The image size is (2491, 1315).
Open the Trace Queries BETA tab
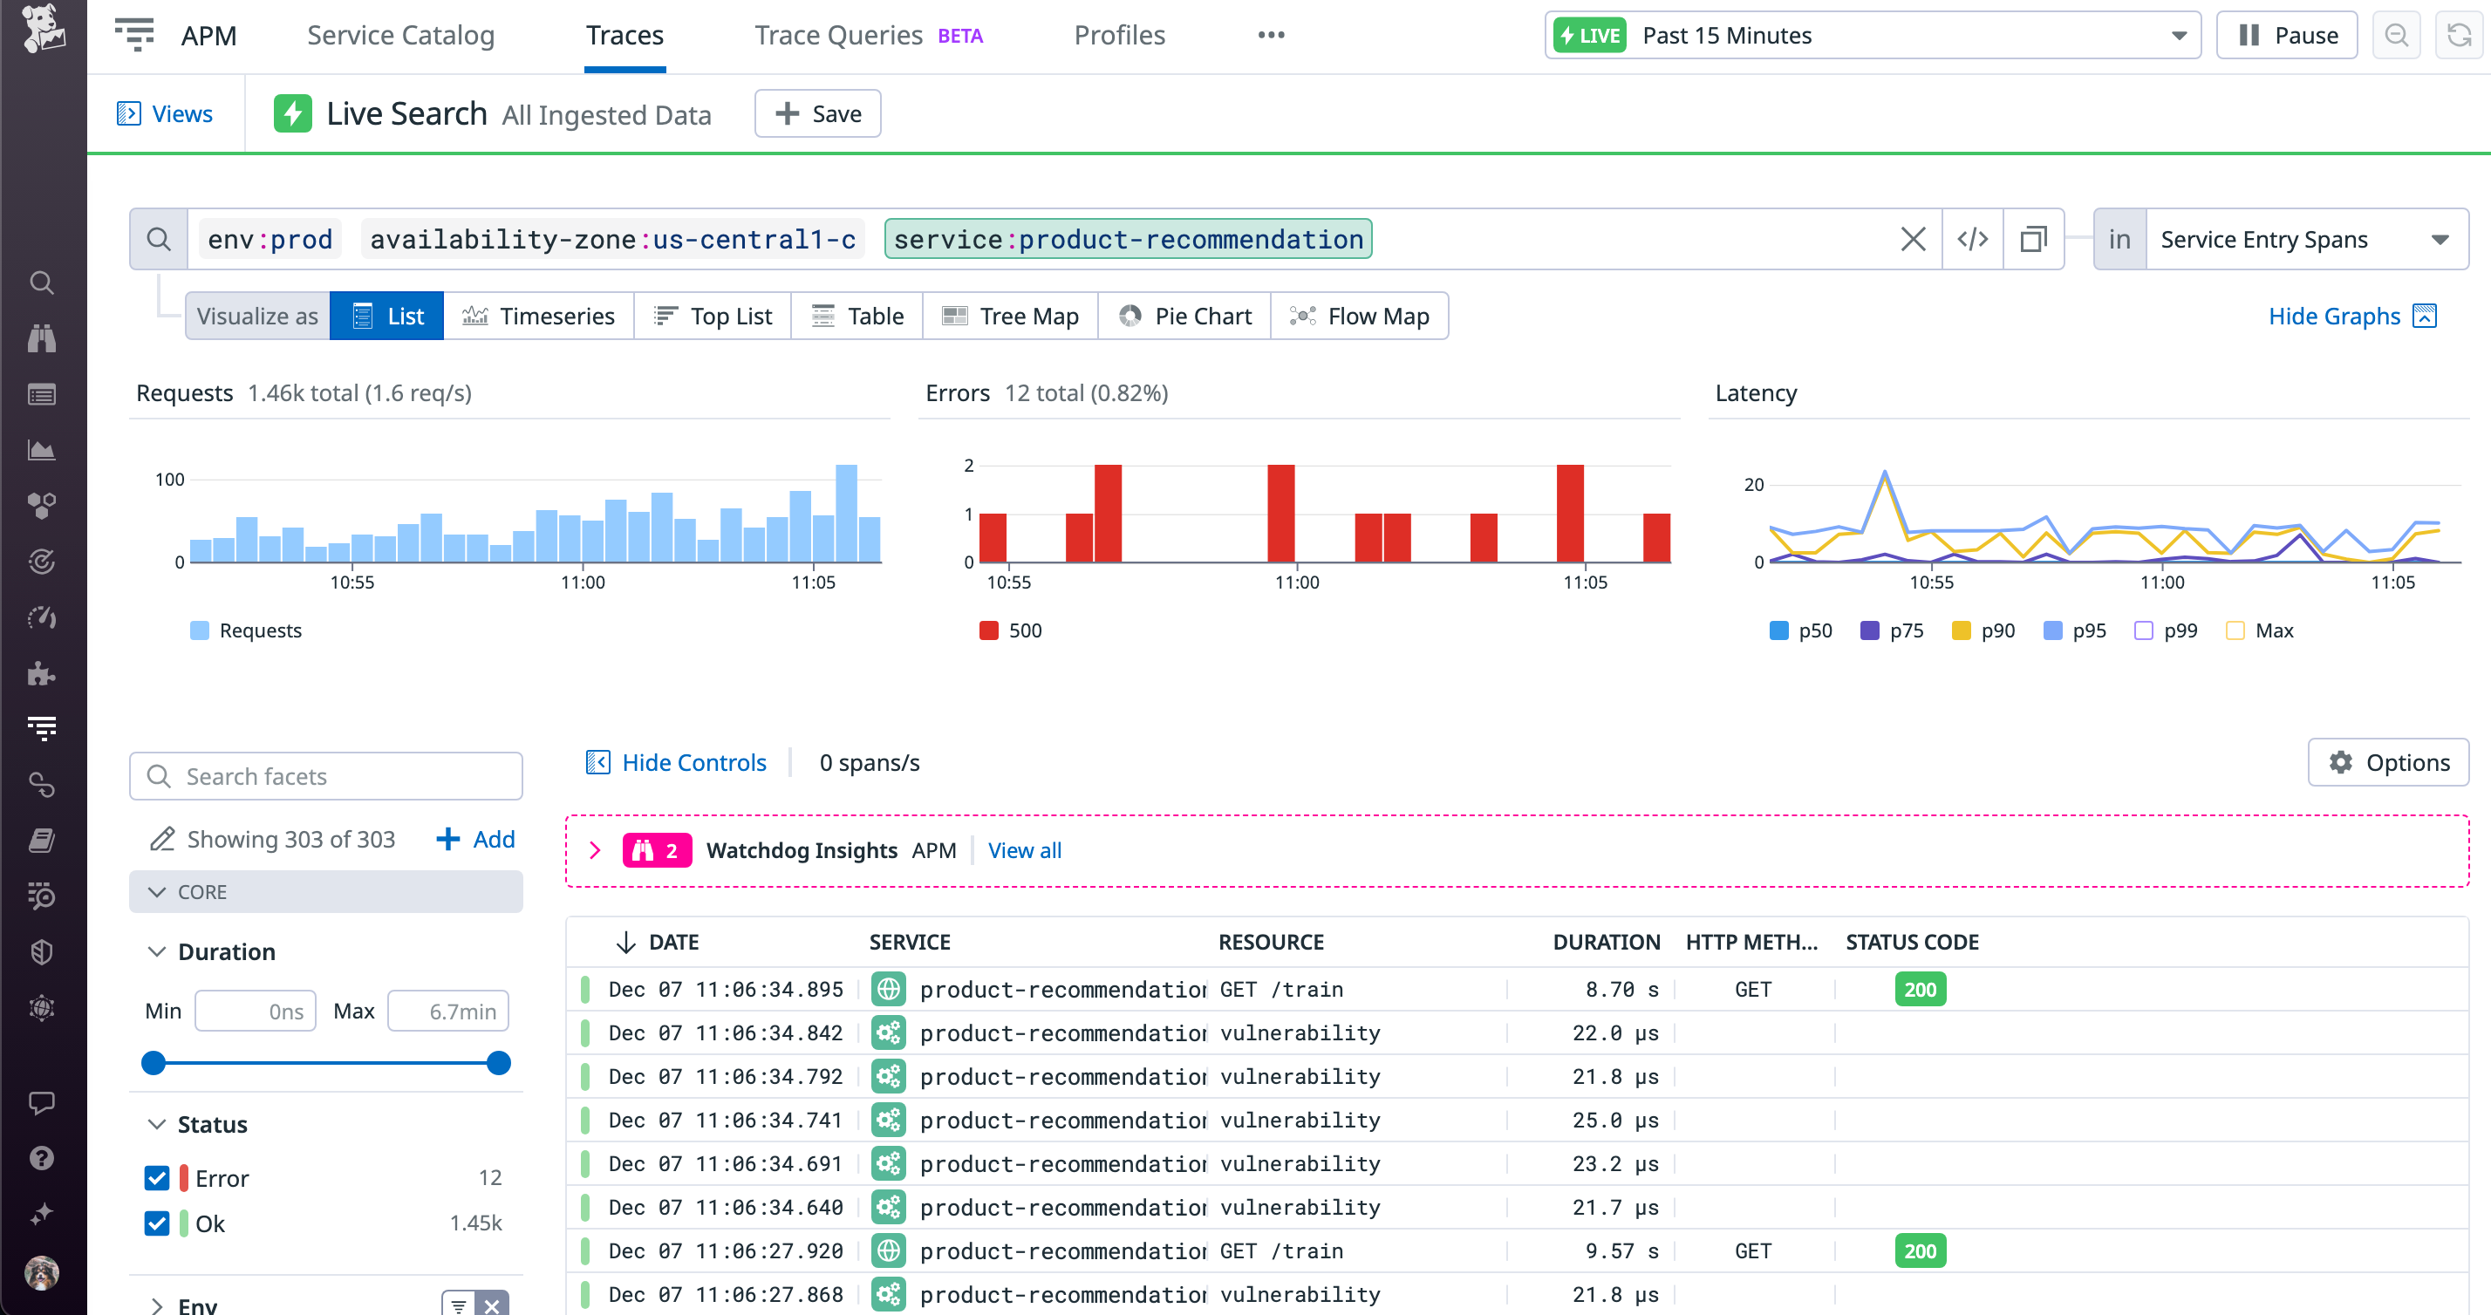point(837,35)
